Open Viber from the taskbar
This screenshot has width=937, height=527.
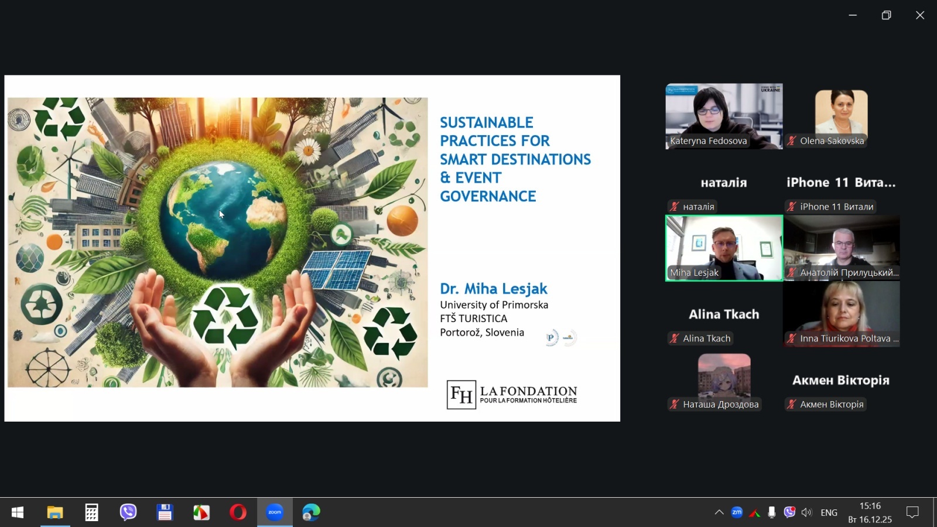(x=128, y=512)
